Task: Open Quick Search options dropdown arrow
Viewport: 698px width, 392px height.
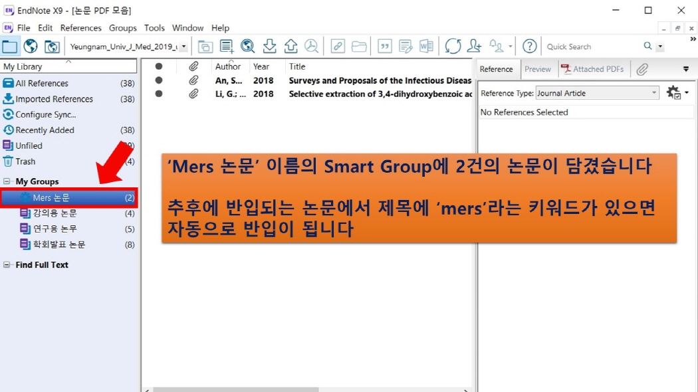Action: (x=660, y=47)
